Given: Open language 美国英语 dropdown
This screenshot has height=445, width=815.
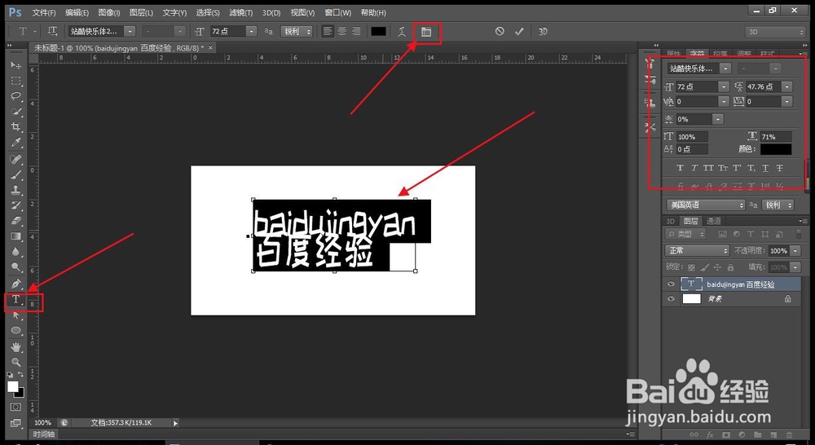Looking at the screenshot, I should coord(706,205).
